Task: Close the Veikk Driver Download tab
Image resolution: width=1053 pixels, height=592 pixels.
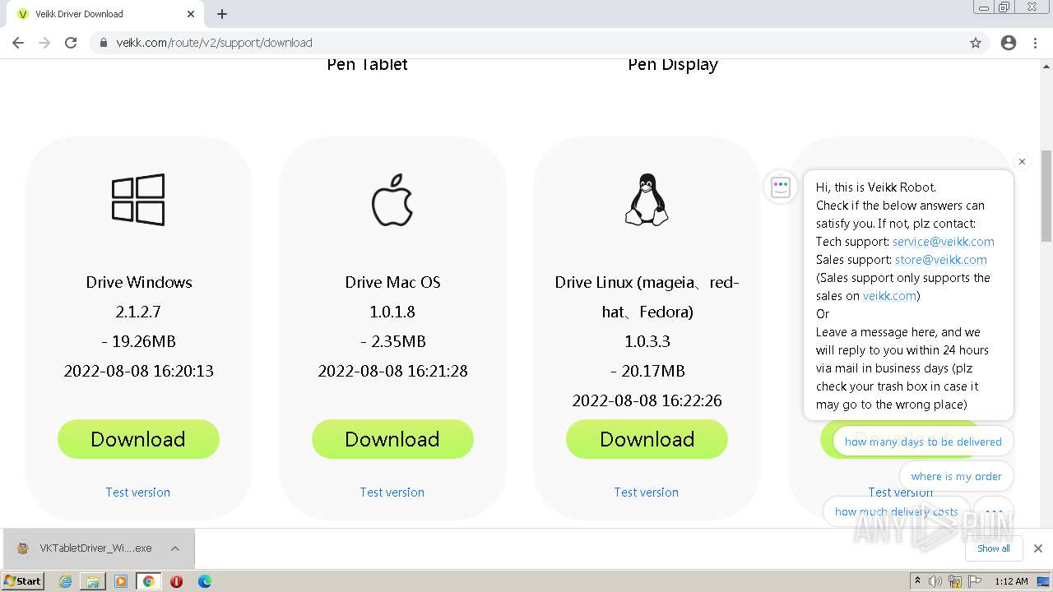Action: 191,14
